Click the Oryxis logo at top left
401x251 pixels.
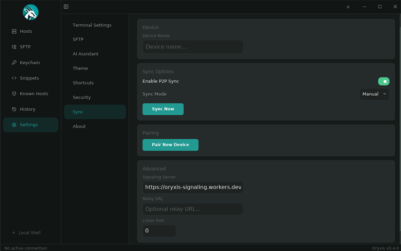[31, 12]
